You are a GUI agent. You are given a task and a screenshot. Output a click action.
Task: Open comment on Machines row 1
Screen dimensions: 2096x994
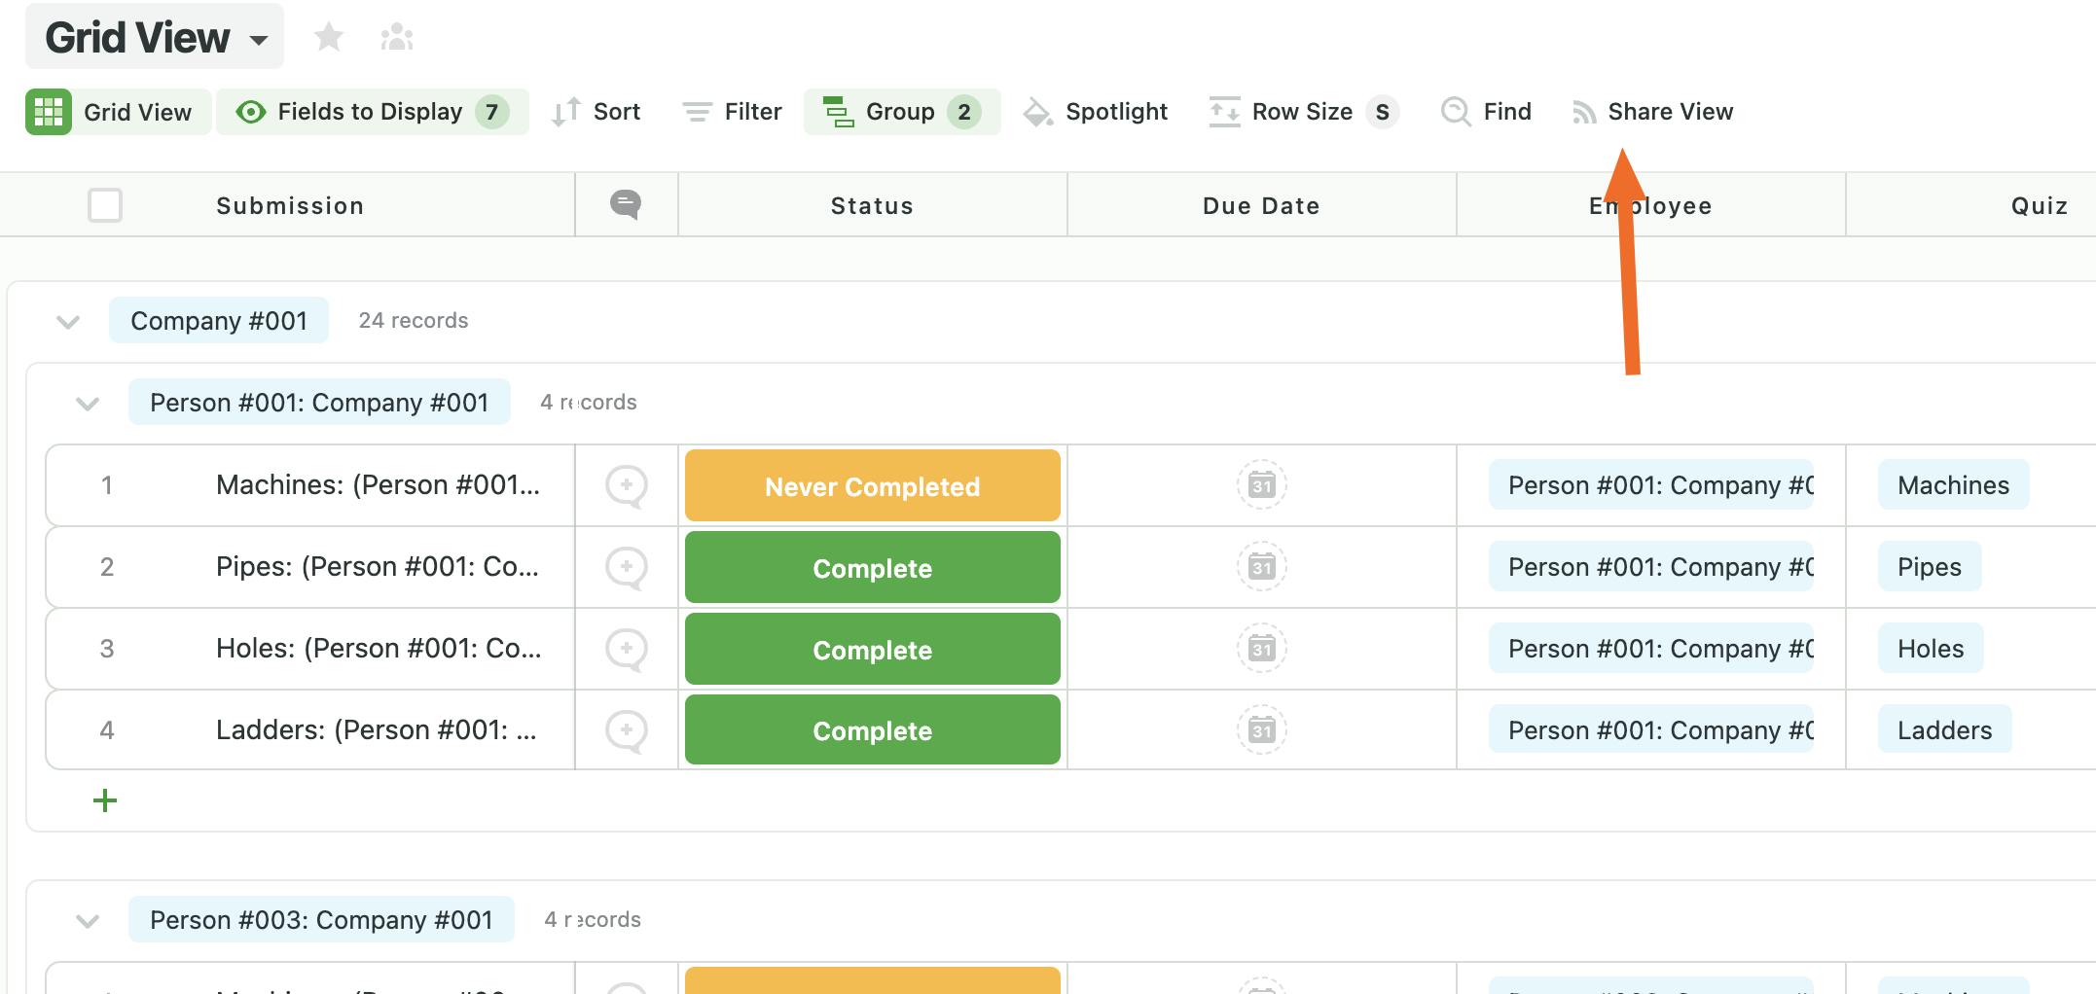coord(626,485)
